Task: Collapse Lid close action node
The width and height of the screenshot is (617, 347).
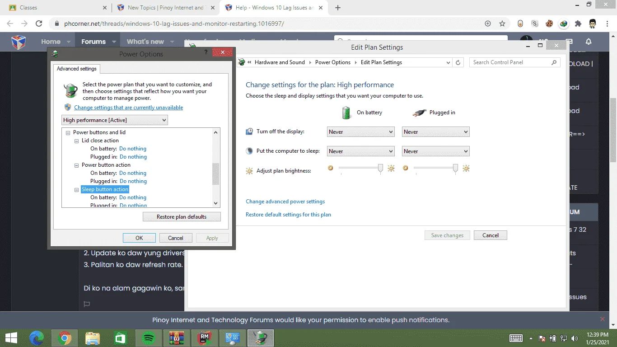Action: pyautogui.click(x=77, y=141)
